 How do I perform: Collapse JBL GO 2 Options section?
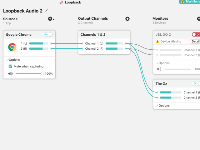click(157, 63)
